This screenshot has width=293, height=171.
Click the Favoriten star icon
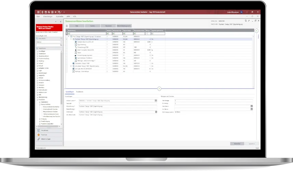point(38,135)
